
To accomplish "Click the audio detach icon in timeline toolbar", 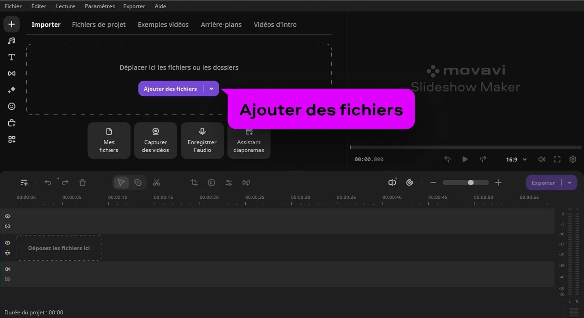I will (392, 182).
